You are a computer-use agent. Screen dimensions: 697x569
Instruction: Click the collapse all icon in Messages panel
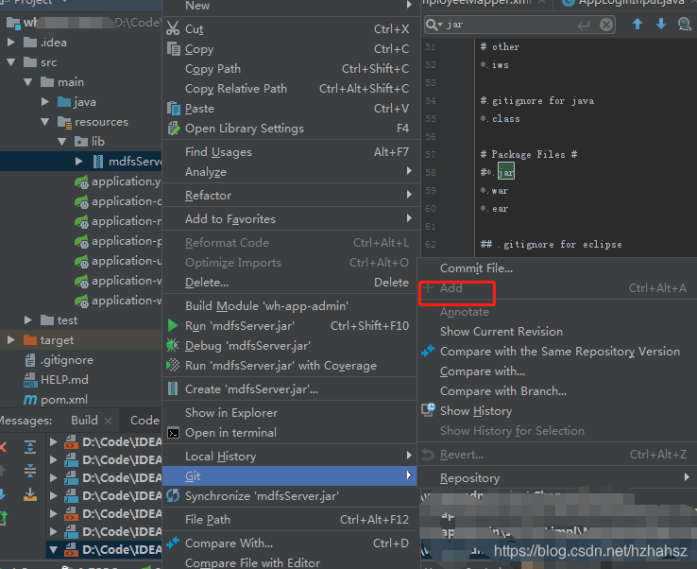click(x=30, y=471)
